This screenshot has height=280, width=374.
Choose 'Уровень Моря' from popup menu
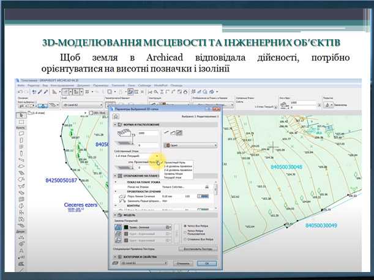coord(173,174)
